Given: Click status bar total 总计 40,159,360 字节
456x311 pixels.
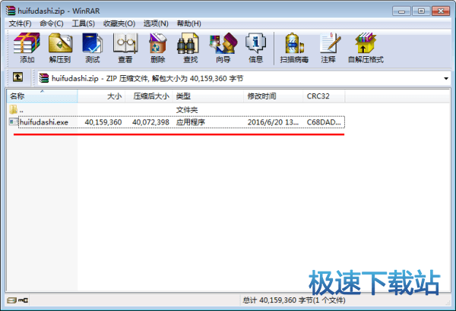Looking at the screenshot, I should pyautogui.click(x=294, y=300).
